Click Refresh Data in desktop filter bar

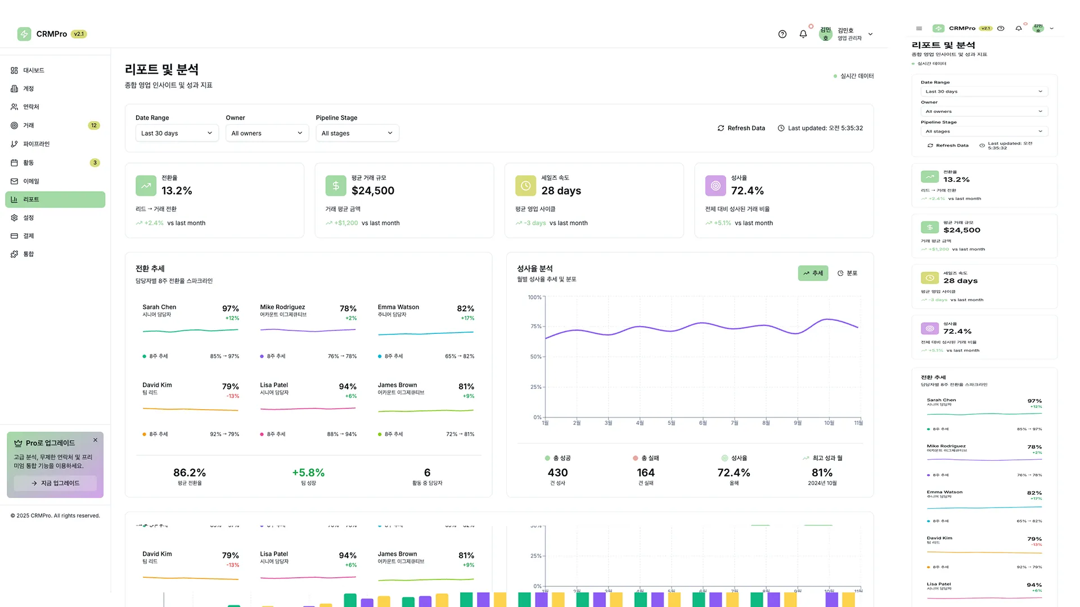(x=741, y=128)
